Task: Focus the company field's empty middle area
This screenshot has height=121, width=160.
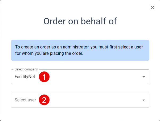Action: click(95, 77)
